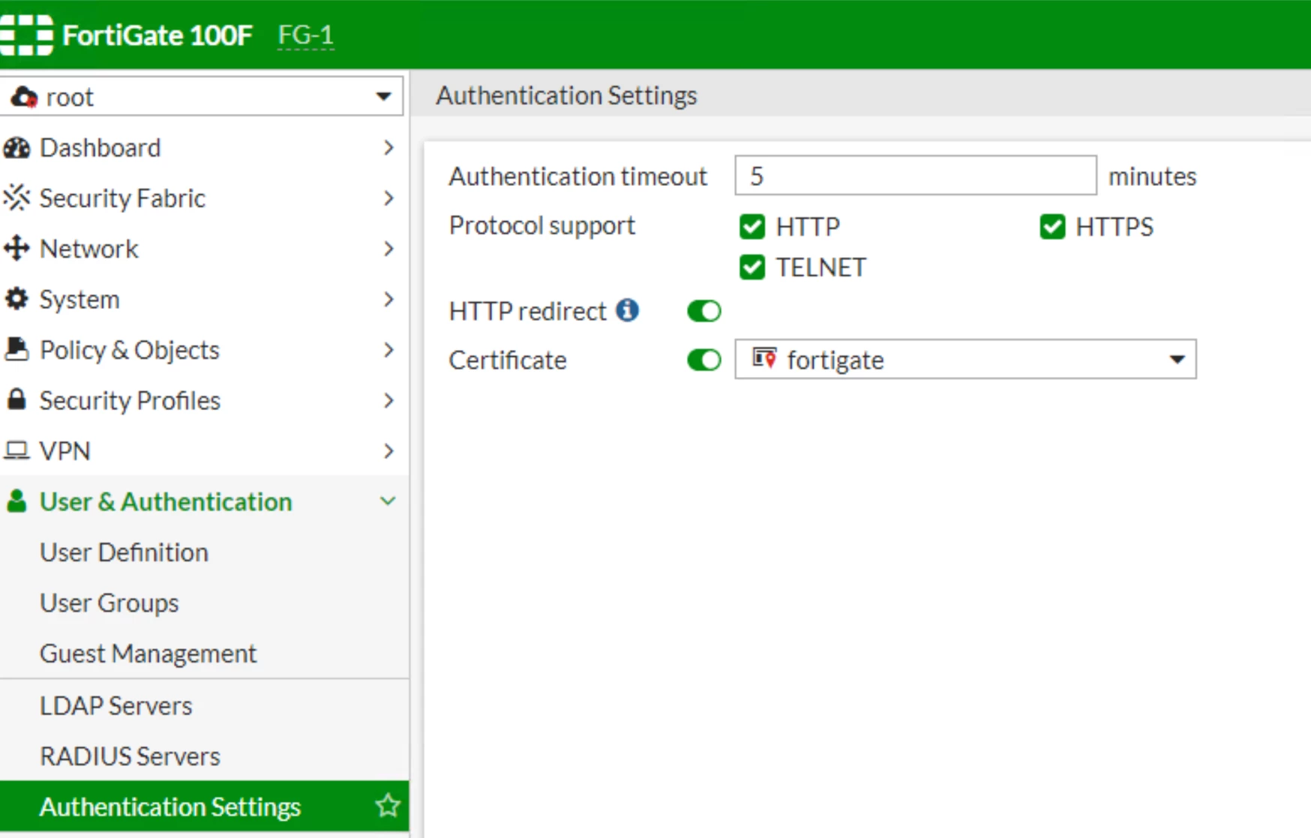Click the HTTP redirect info icon

(x=628, y=310)
